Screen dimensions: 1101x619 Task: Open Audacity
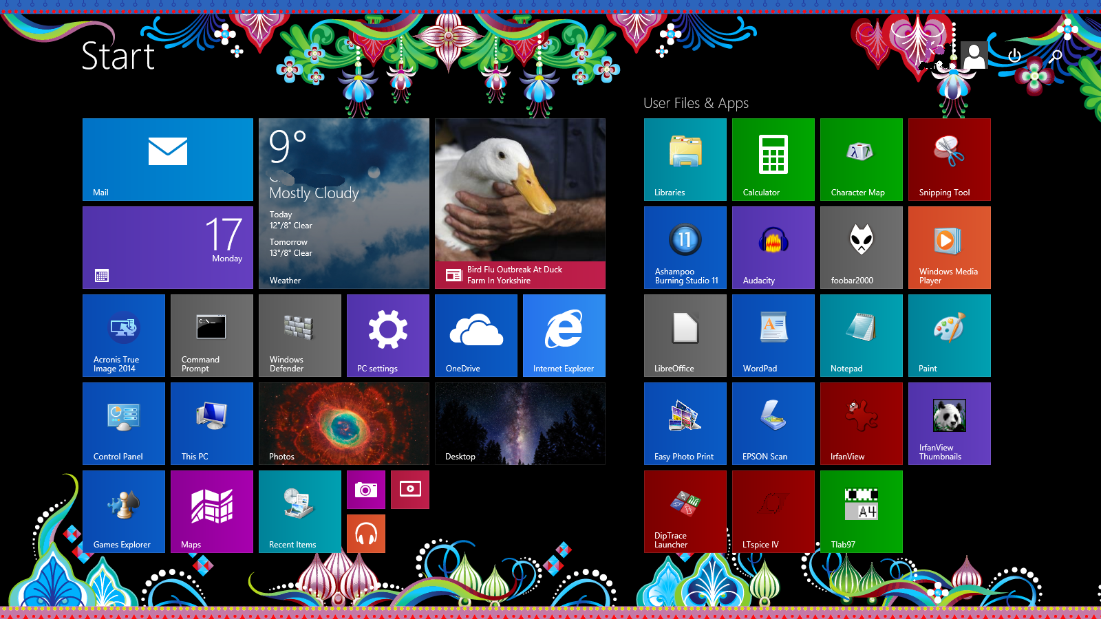[773, 248]
